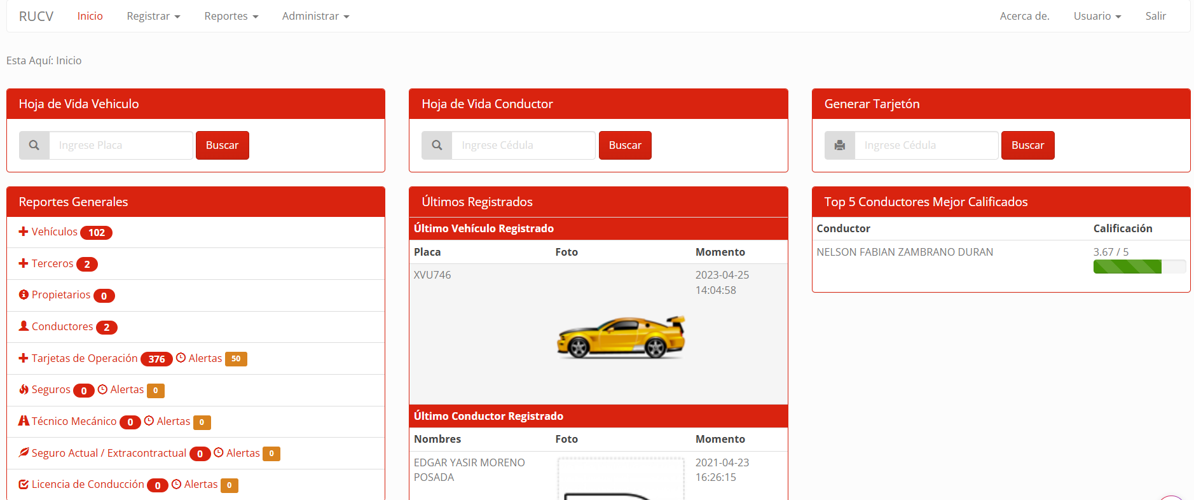Click the RUCV brand link

(36, 16)
